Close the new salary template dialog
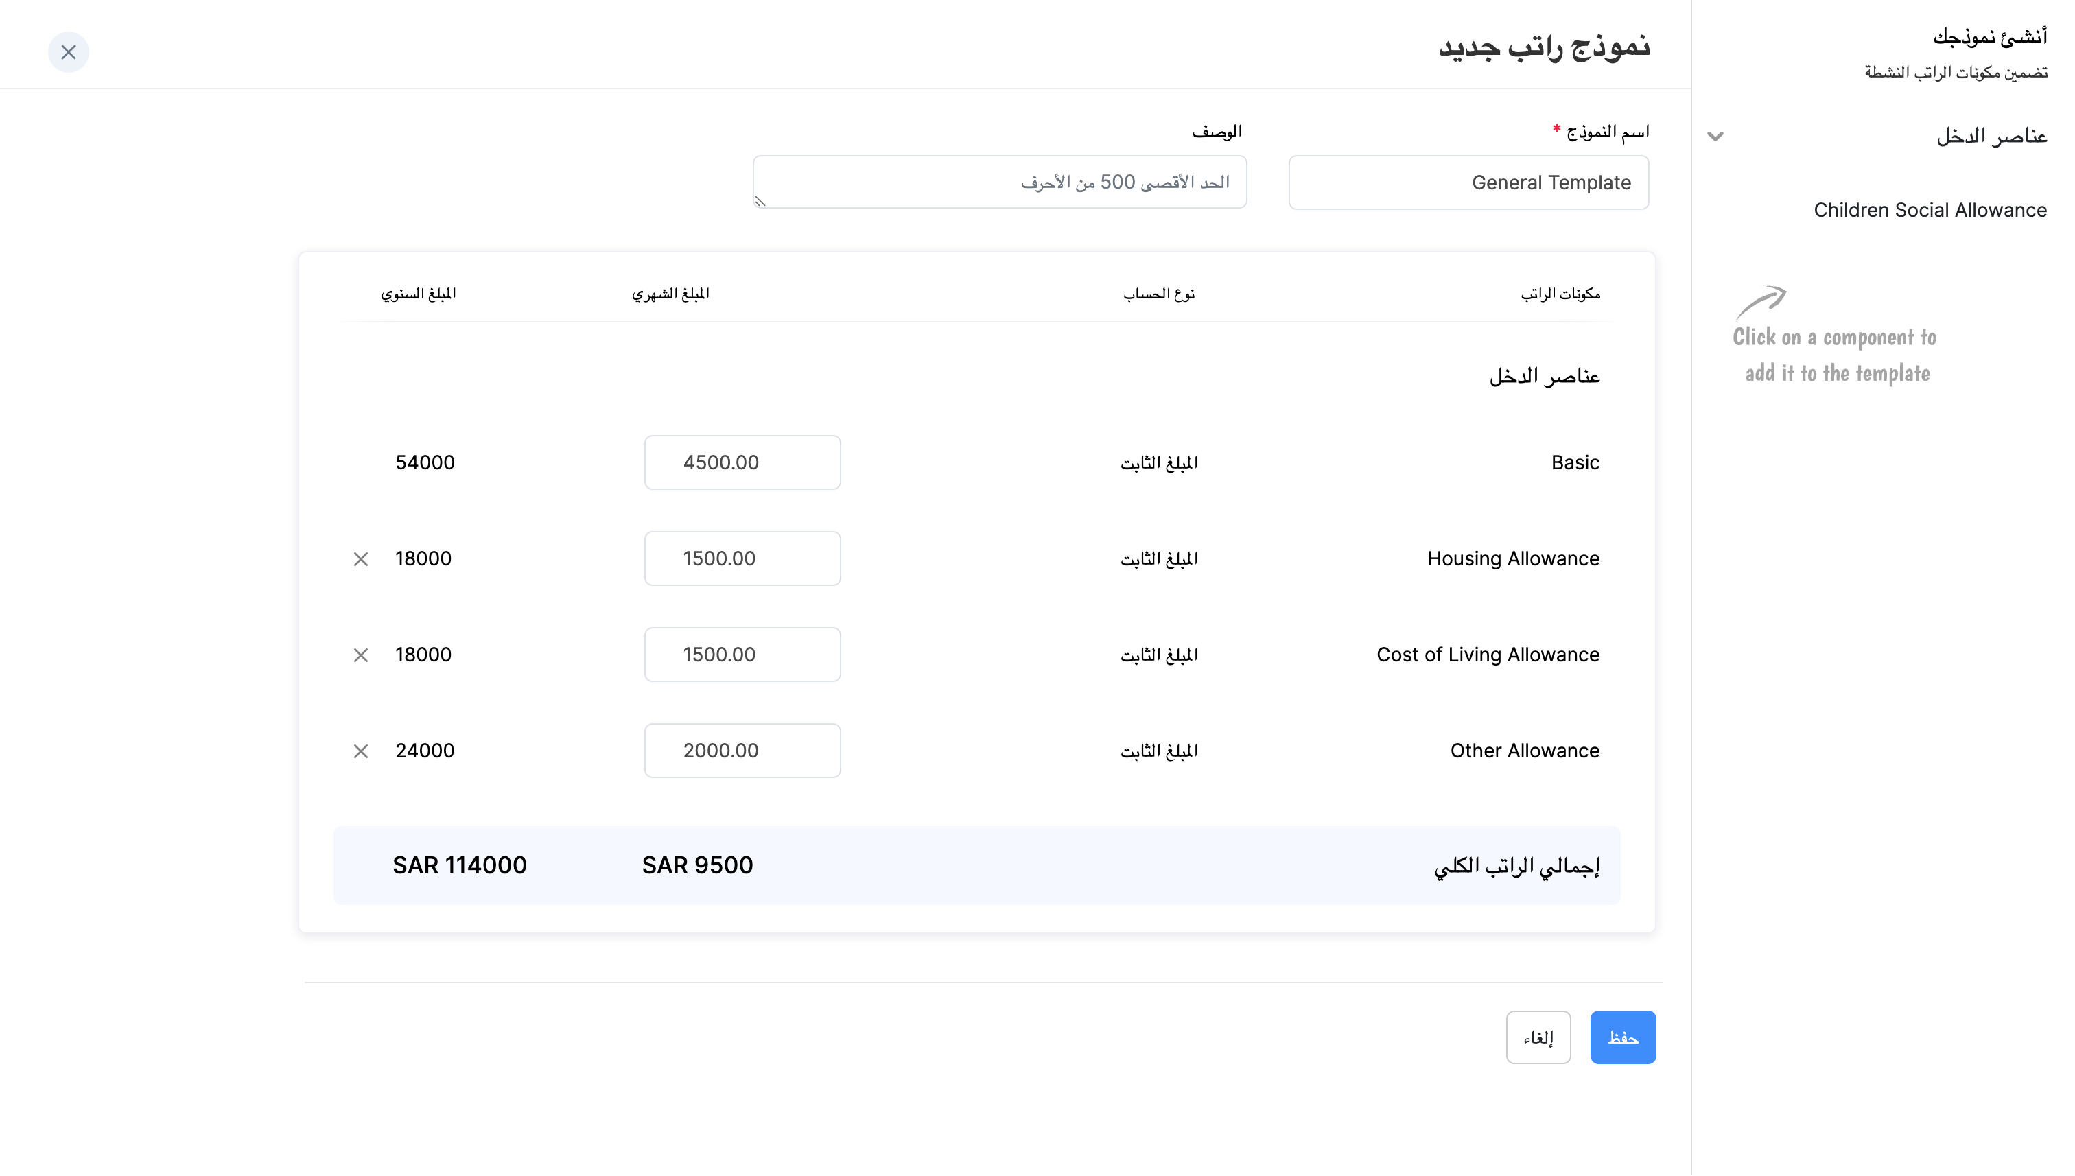 [x=69, y=51]
